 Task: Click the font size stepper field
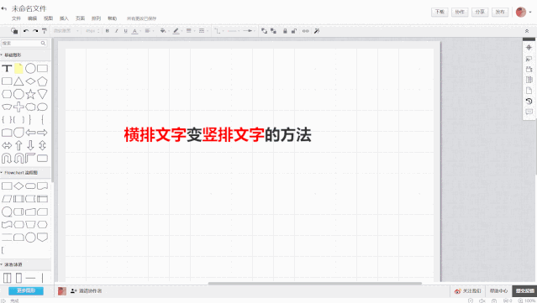(x=92, y=31)
